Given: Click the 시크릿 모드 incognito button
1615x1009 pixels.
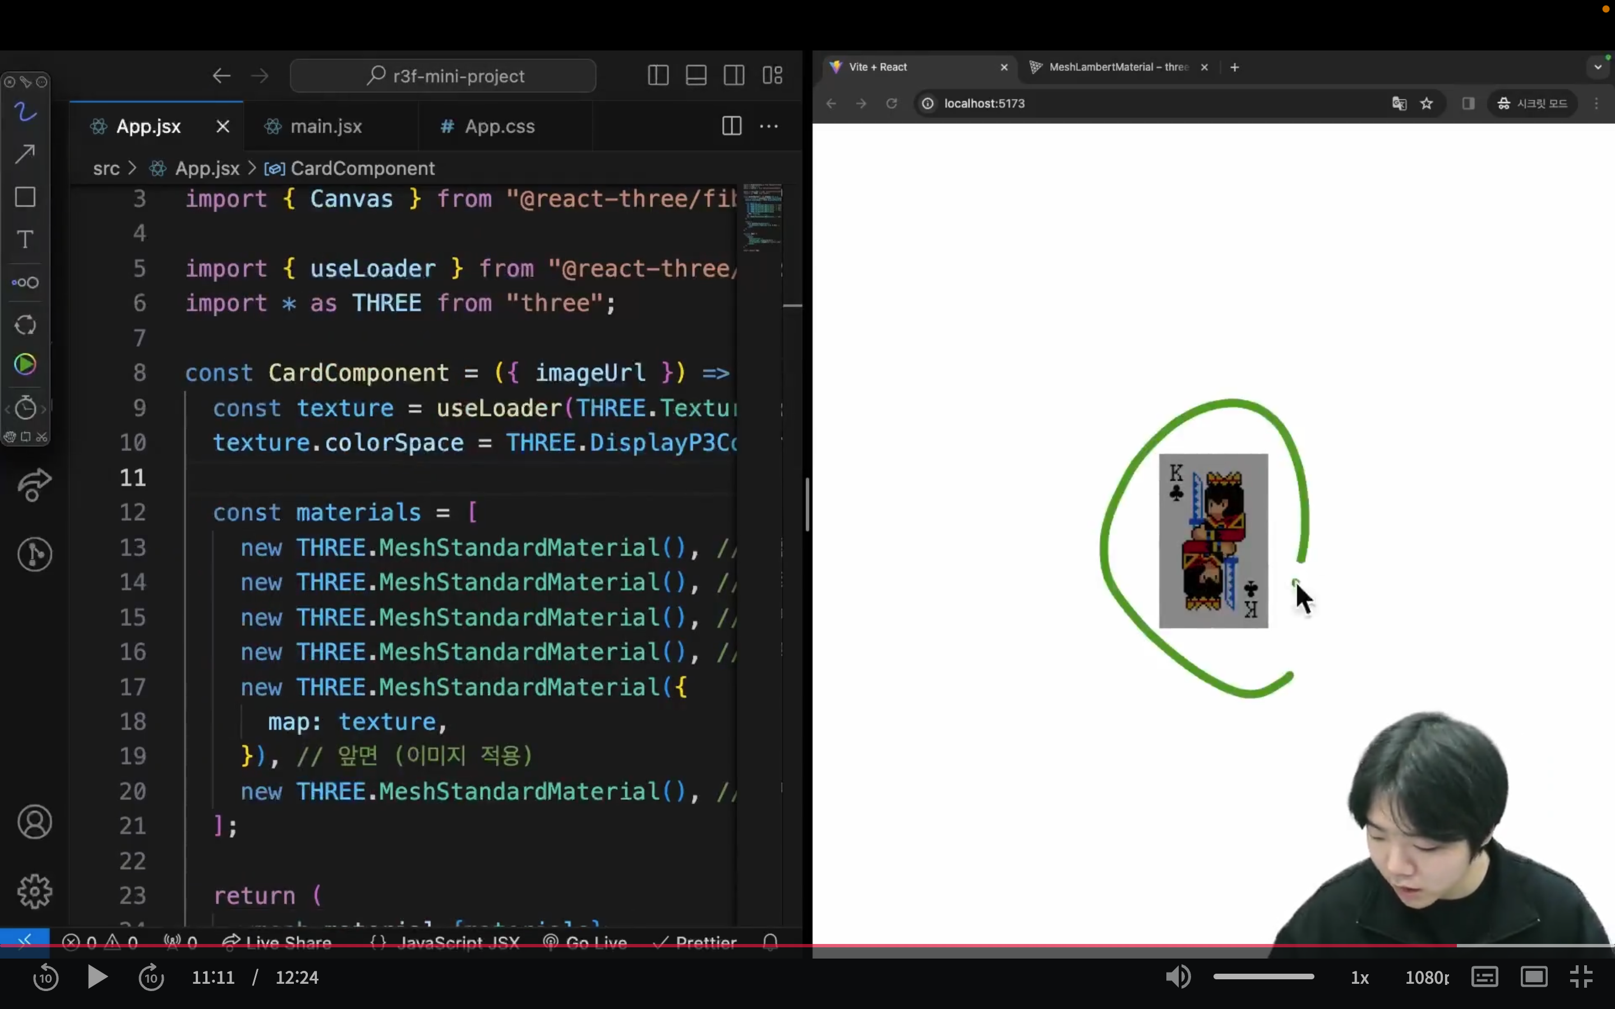Looking at the screenshot, I should [1533, 104].
